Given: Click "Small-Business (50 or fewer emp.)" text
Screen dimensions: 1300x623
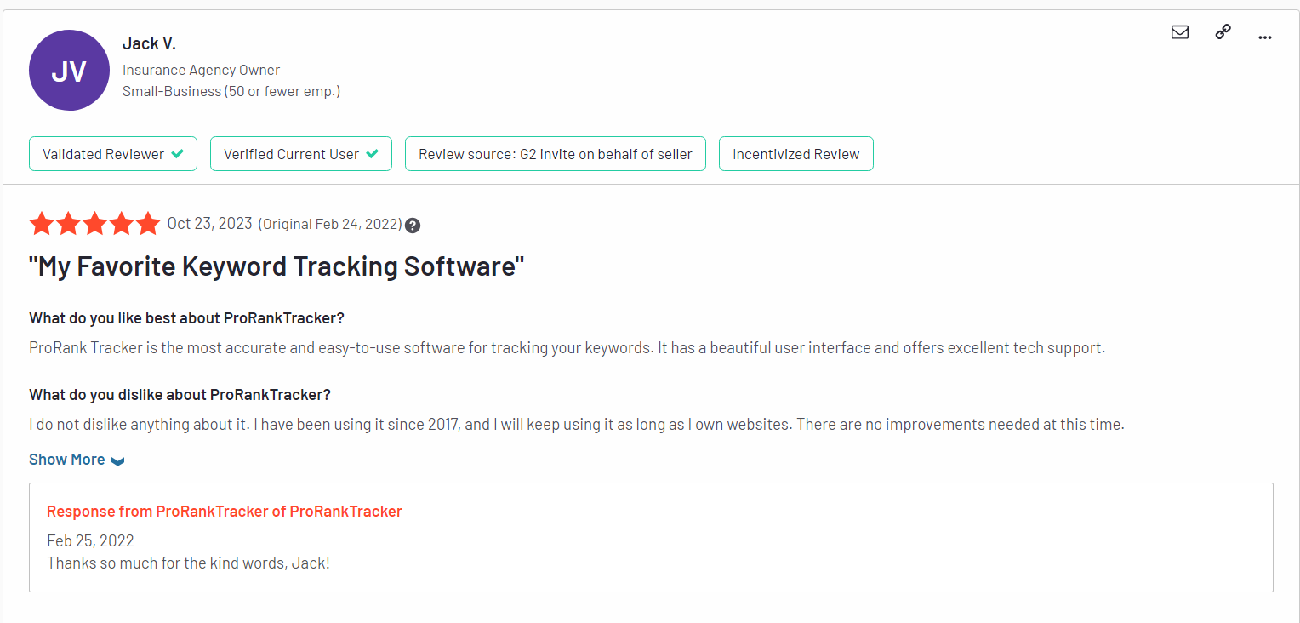Looking at the screenshot, I should (231, 91).
